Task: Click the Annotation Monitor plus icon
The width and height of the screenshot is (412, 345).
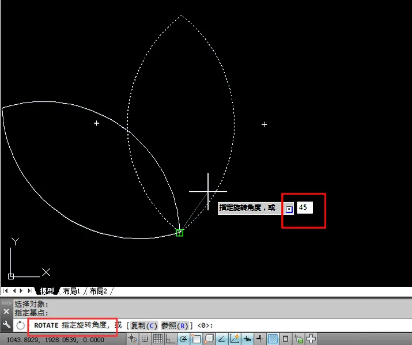Action: 312,339
